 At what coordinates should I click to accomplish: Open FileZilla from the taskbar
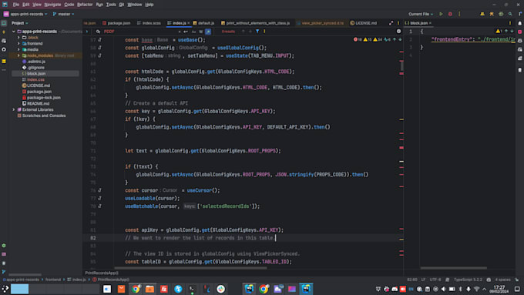[x=163, y=289]
